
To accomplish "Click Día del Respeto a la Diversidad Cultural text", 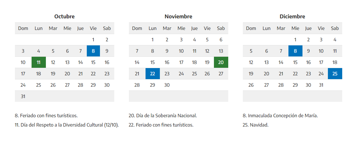I will coord(67,125).
